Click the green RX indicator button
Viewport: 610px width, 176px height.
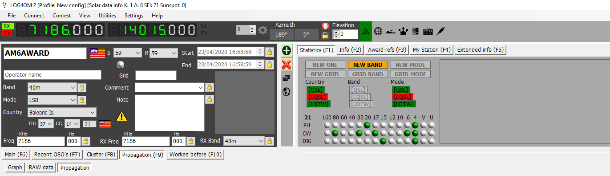(x=8, y=26)
